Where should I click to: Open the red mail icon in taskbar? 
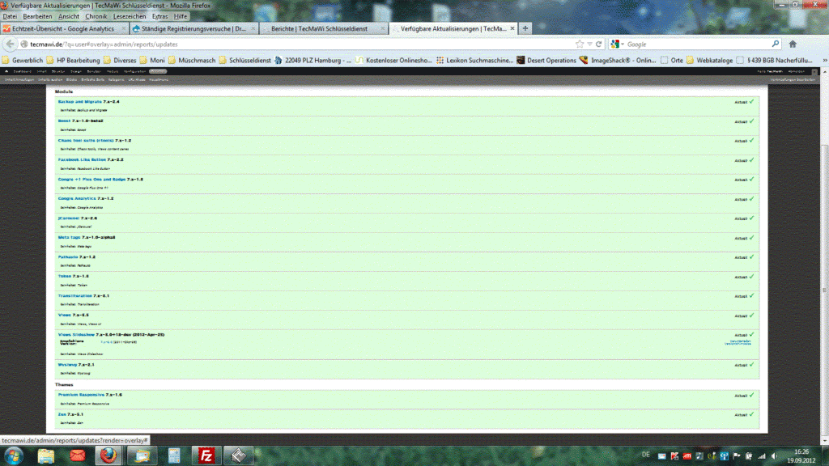pos(78,455)
